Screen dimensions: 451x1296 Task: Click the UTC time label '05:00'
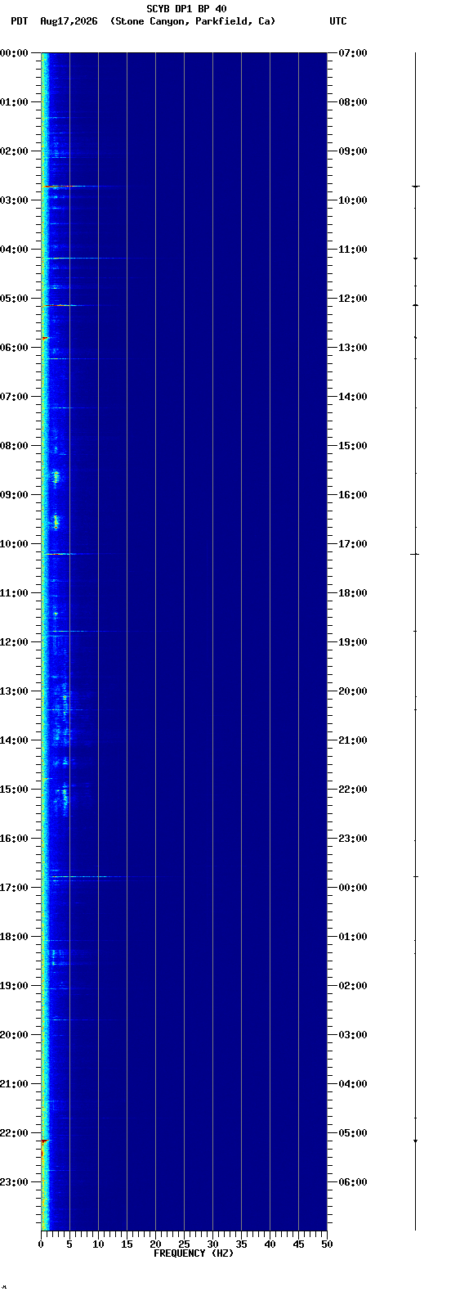[x=353, y=1133]
